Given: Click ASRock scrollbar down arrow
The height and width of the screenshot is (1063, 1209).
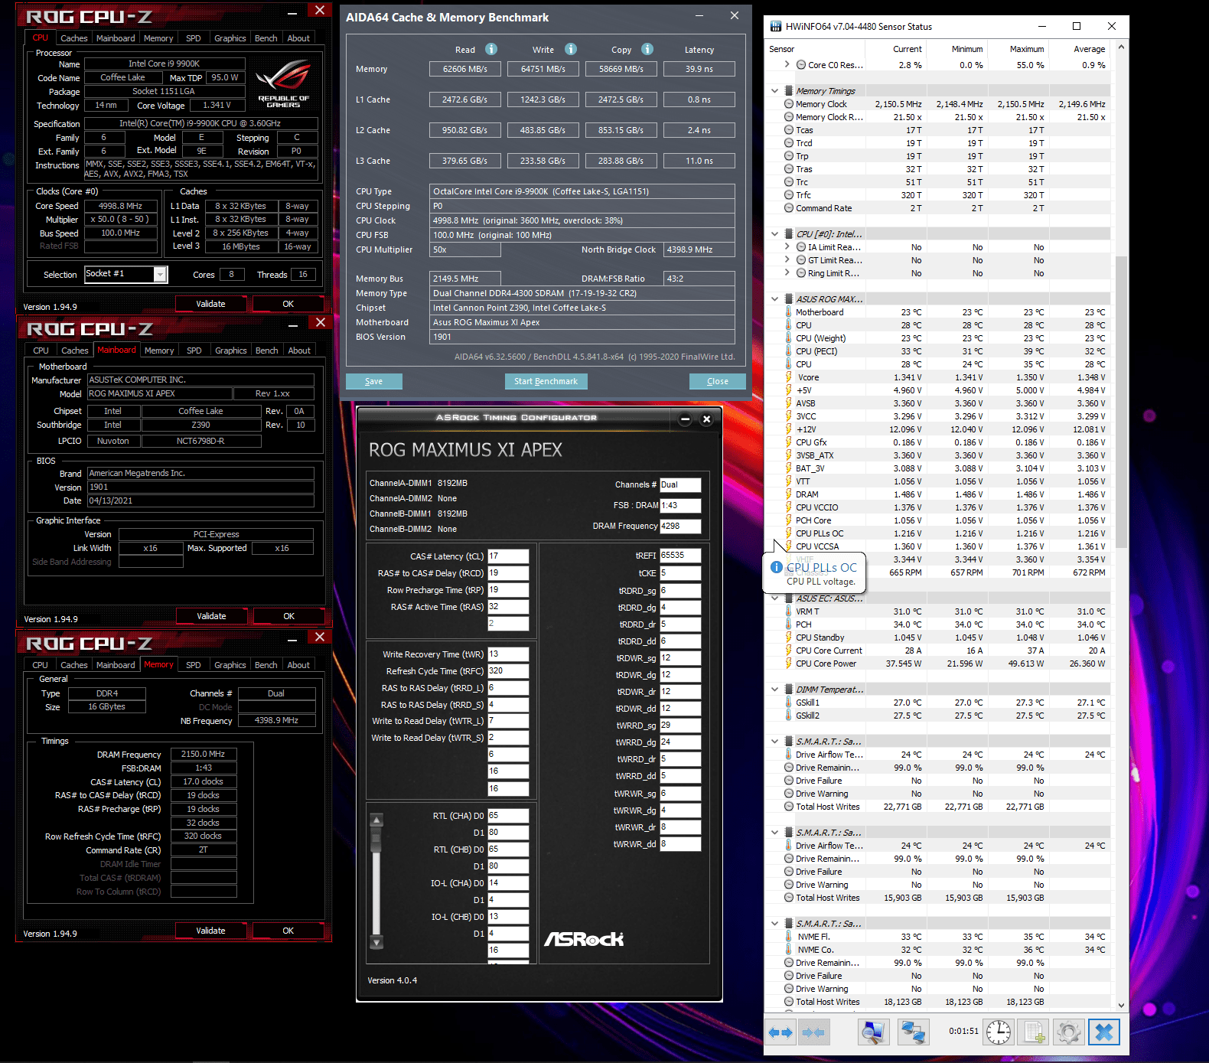Looking at the screenshot, I should 376,942.
